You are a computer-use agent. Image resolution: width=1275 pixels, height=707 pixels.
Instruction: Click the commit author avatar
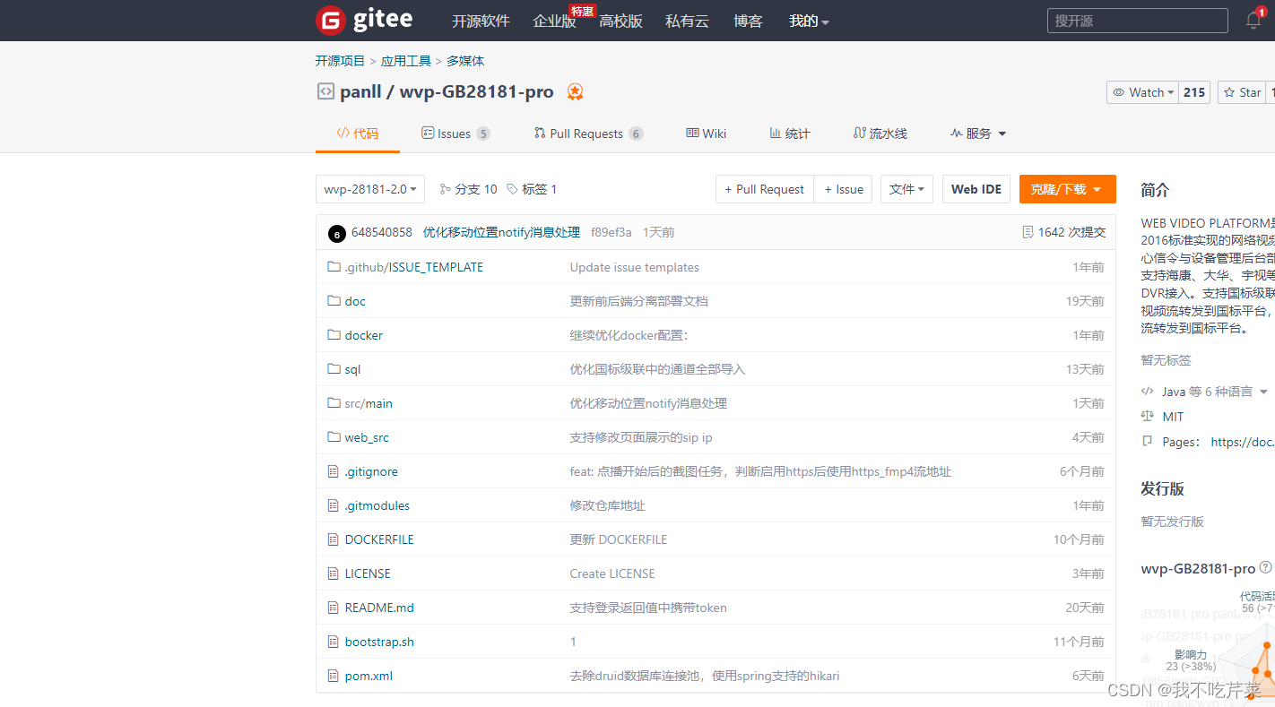tap(337, 234)
